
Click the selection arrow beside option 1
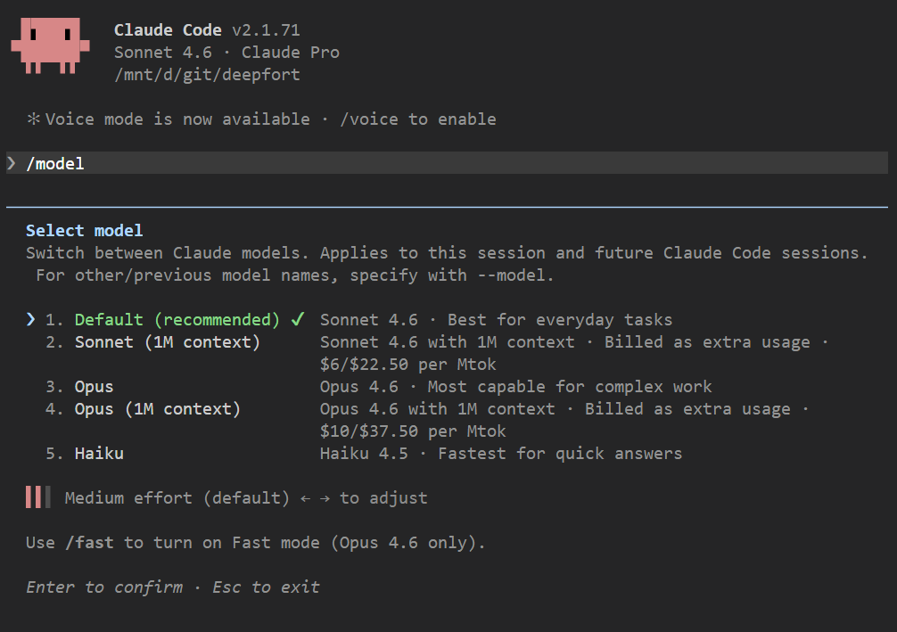(x=32, y=319)
